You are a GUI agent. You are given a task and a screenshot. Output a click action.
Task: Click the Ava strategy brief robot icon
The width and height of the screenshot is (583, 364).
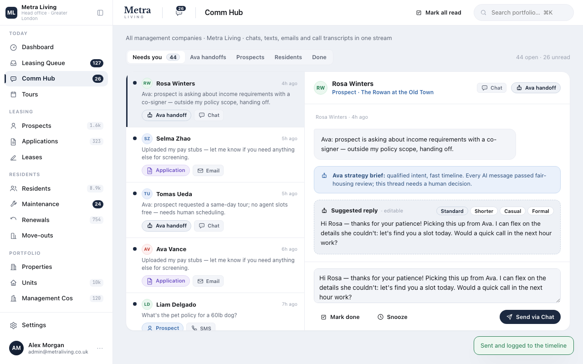point(324,176)
